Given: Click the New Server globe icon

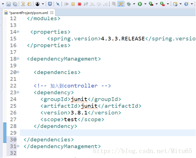Looking at the screenshot, I should tap(175, 4).
